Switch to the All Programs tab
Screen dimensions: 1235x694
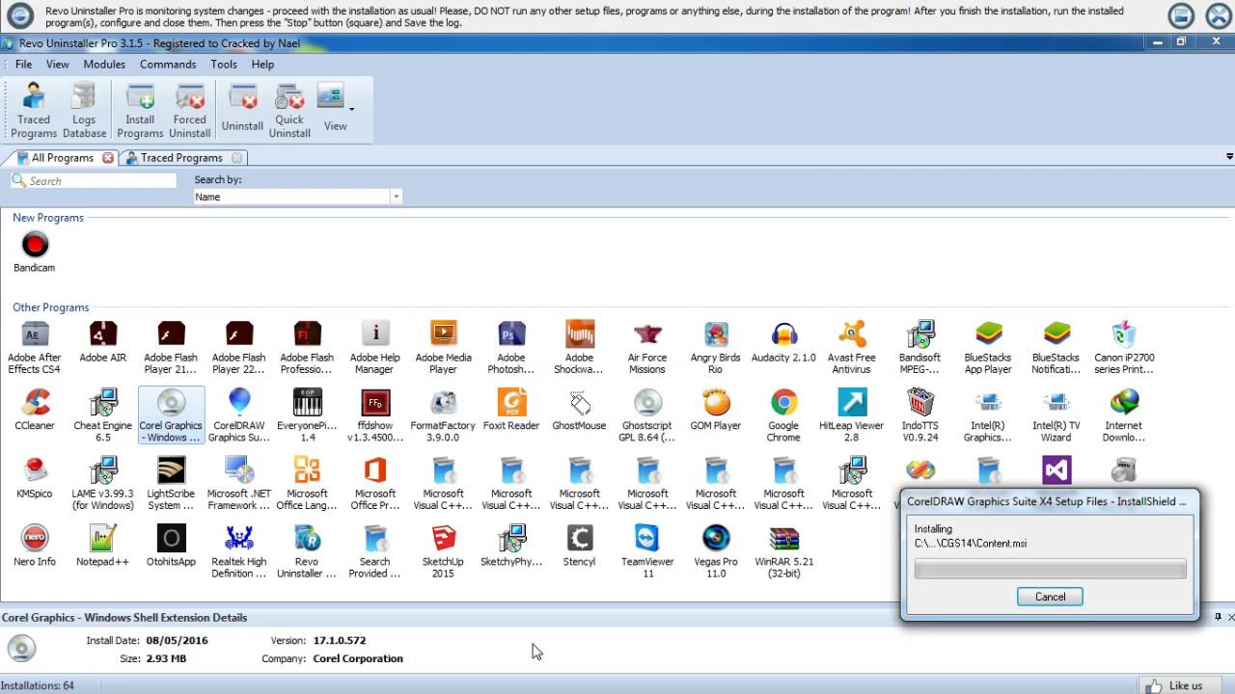[62, 157]
